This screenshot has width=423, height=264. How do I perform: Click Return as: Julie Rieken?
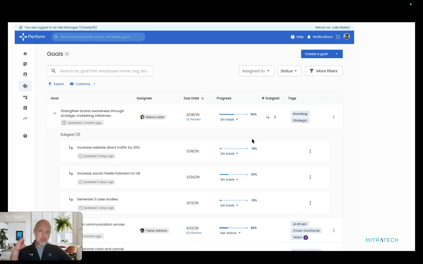pos(333,28)
